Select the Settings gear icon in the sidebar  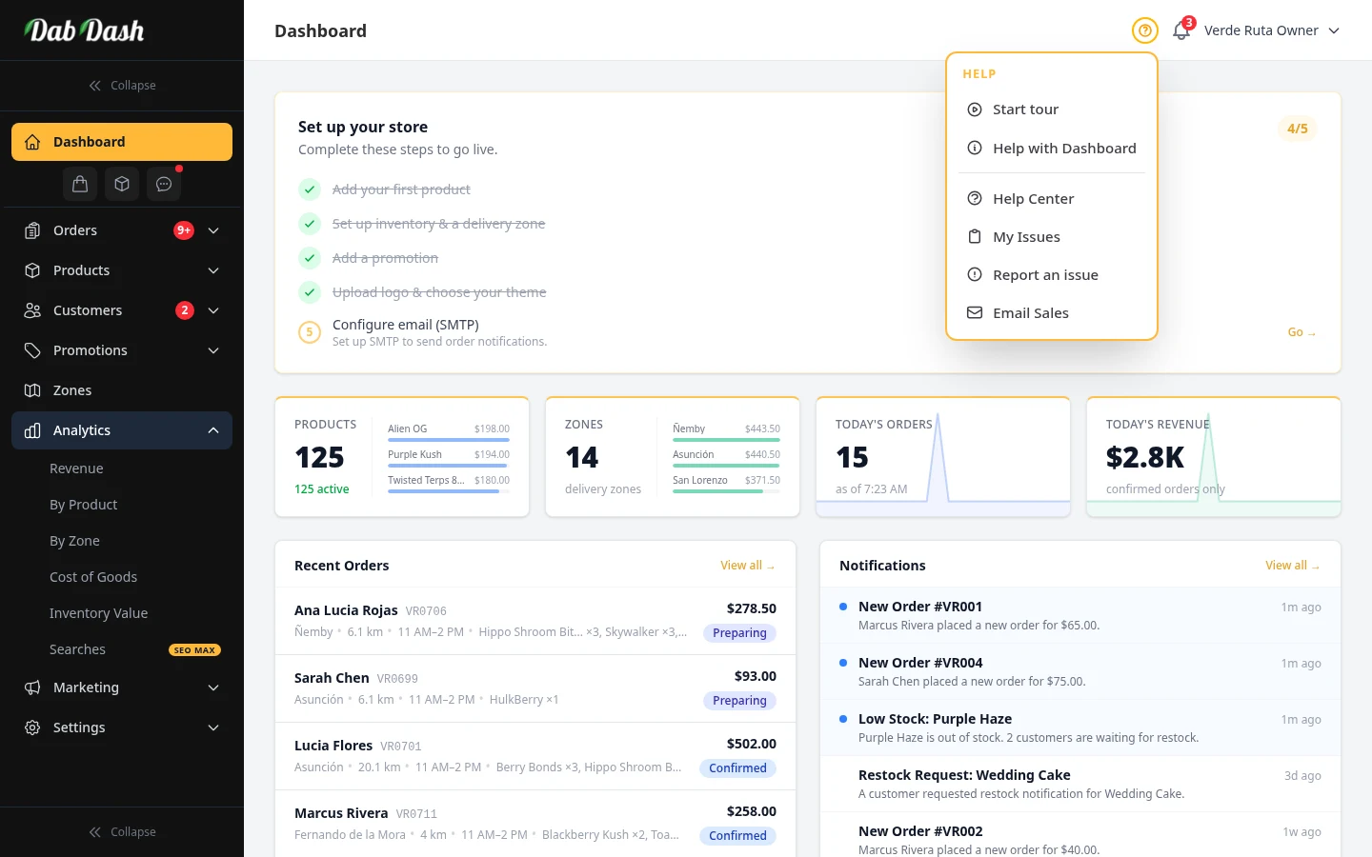point(31,727)
